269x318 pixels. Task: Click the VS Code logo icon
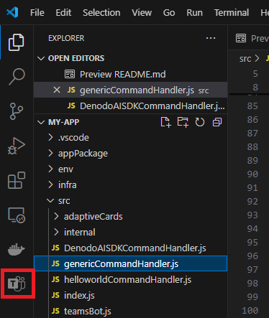12,12
